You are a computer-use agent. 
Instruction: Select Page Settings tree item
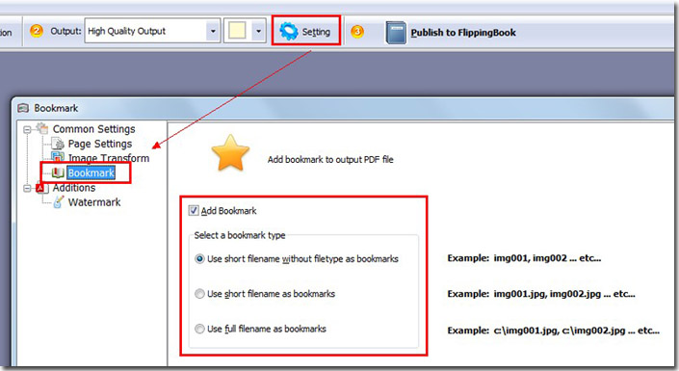pyautogui.click(x=99, y=144)
